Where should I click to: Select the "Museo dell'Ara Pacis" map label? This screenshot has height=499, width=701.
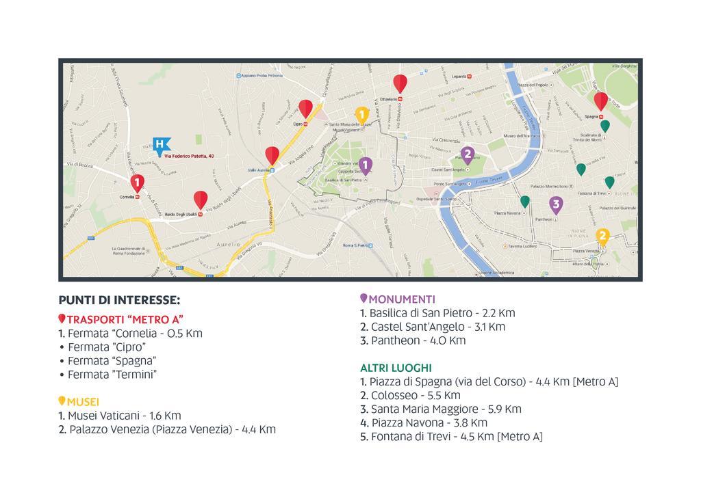pos(522,135)
